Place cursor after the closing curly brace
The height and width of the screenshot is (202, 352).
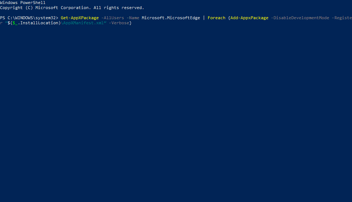[132, 23]
